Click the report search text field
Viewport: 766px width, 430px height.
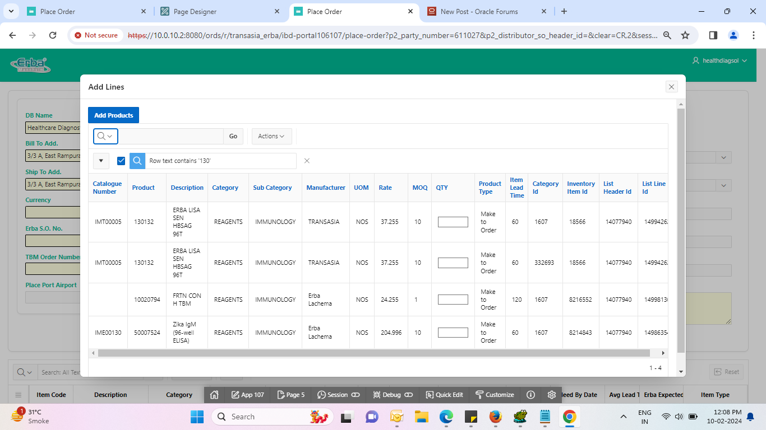pyautogui.click(x=170, y=136)
